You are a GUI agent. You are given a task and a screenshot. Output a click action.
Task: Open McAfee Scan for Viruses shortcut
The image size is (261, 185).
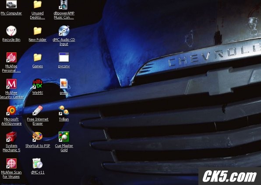click(x=11, y=164)
